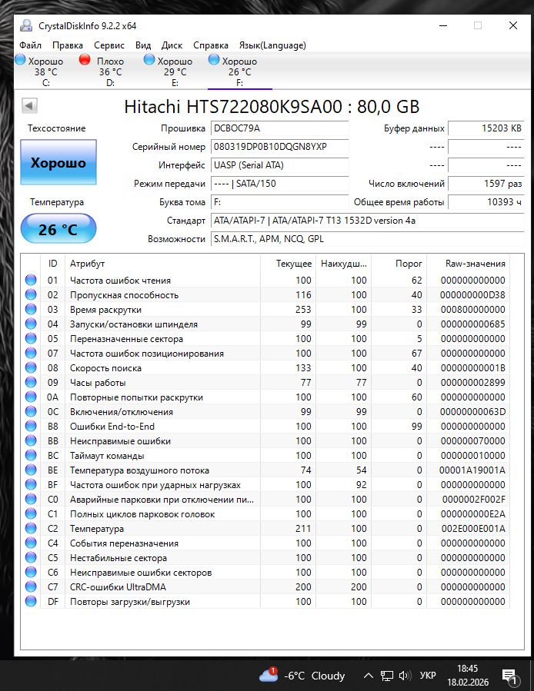Click the CrystalDiskInfo title bar app icon
The height and width of the screenshot is (691, 534).
[26, 25]
